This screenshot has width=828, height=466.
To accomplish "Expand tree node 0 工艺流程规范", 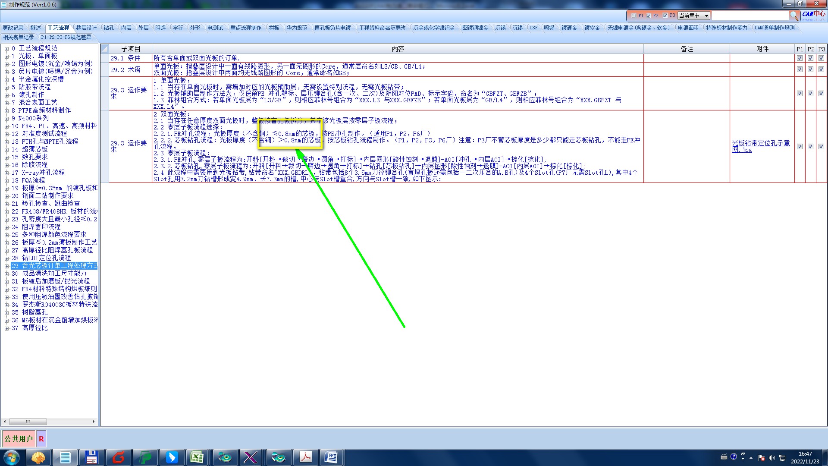I will coord(6,48).
